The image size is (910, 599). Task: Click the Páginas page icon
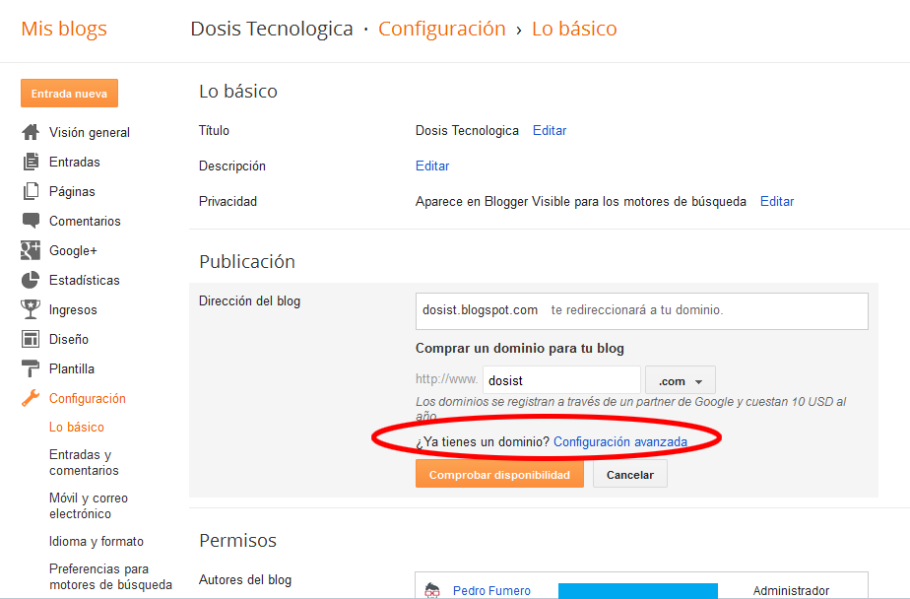tap(31, 191)
